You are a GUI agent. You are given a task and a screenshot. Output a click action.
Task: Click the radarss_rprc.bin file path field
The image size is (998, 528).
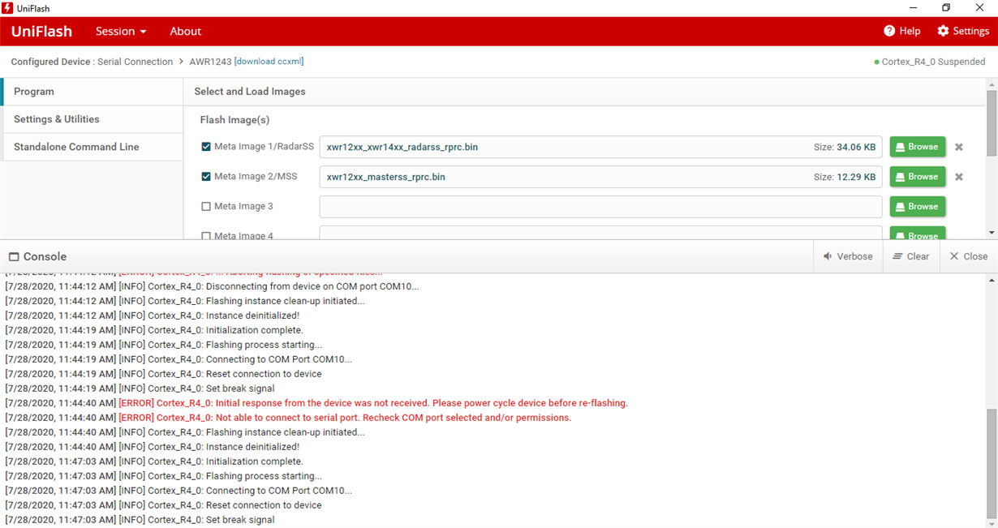coord(600,147)
